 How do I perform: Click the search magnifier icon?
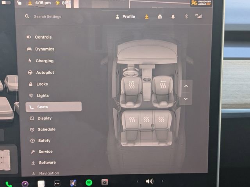click(27, 16)
